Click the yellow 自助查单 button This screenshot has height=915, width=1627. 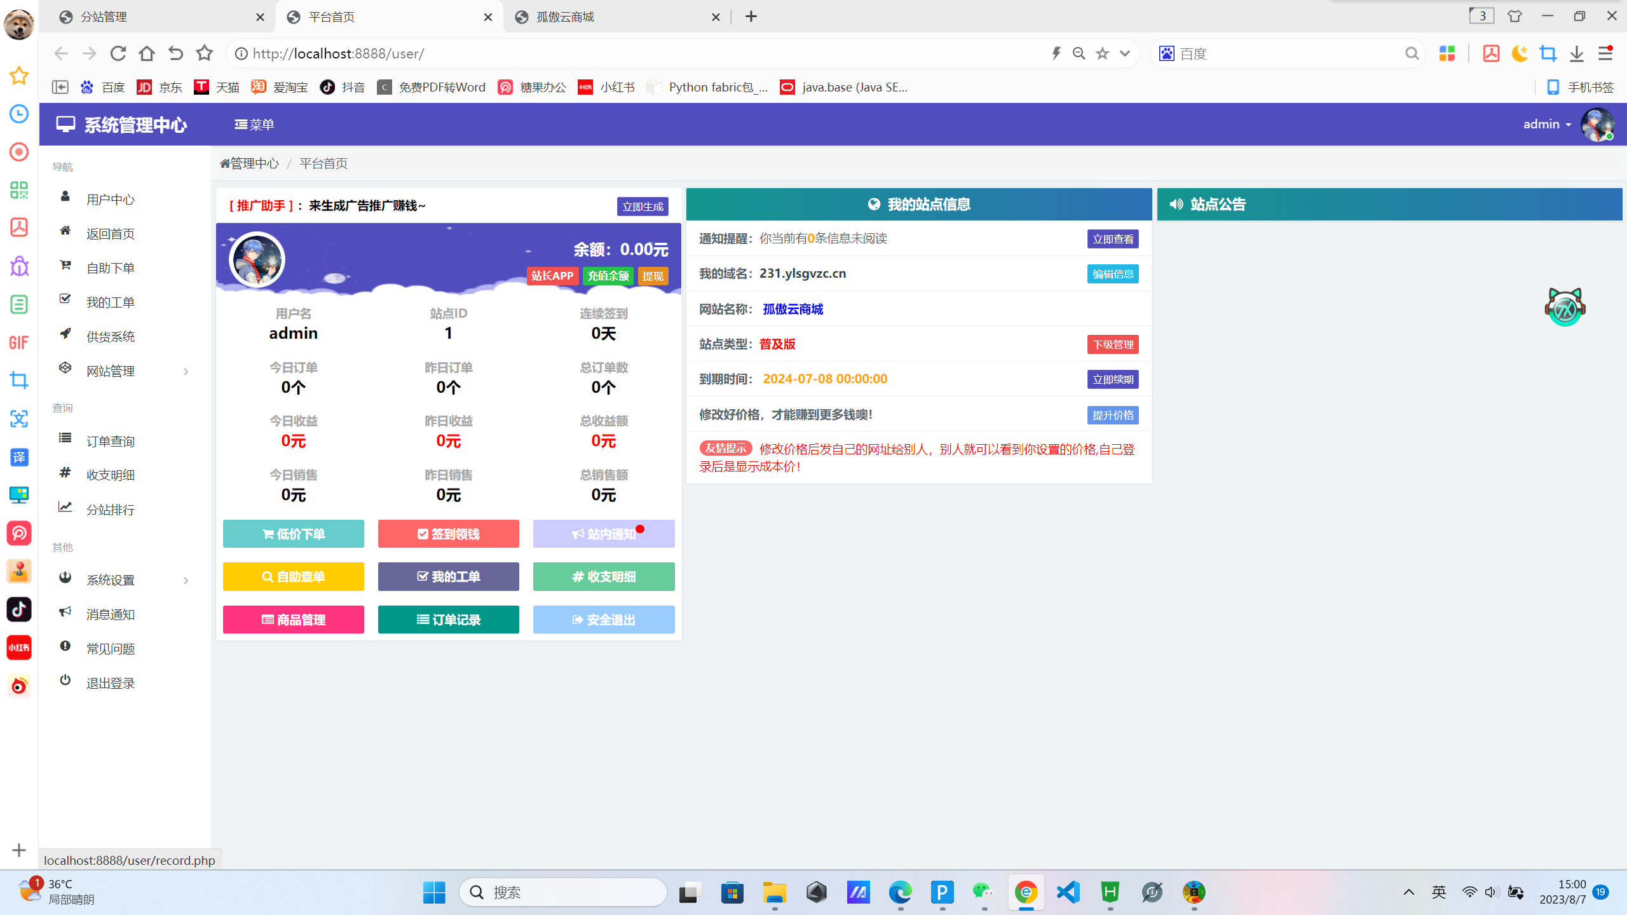point(293,576)
